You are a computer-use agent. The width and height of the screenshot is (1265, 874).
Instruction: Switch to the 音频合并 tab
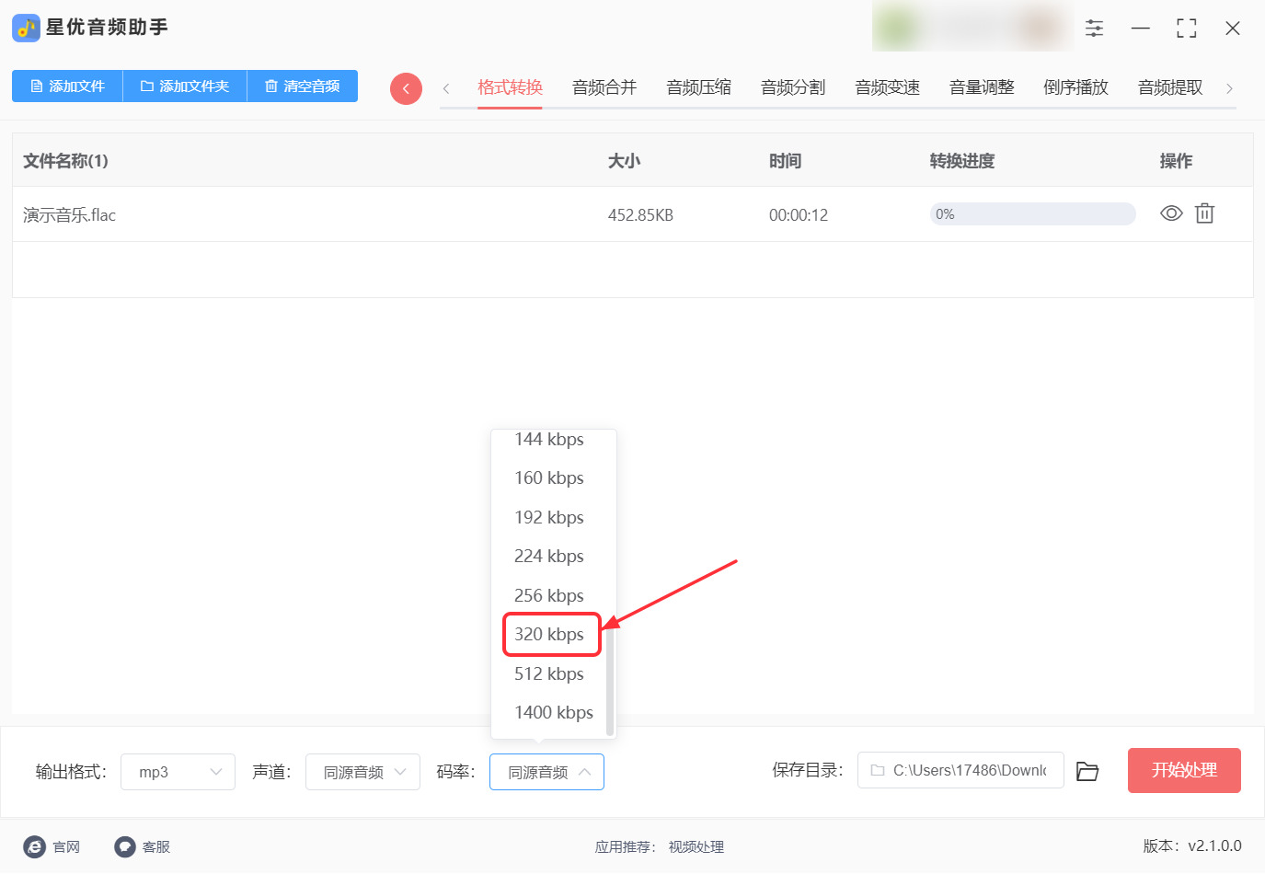click(x=604, y=87)
